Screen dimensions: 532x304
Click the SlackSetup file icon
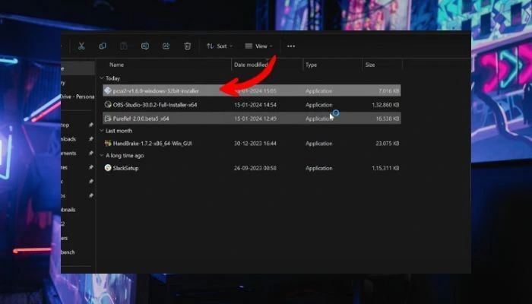click(108, 168)
